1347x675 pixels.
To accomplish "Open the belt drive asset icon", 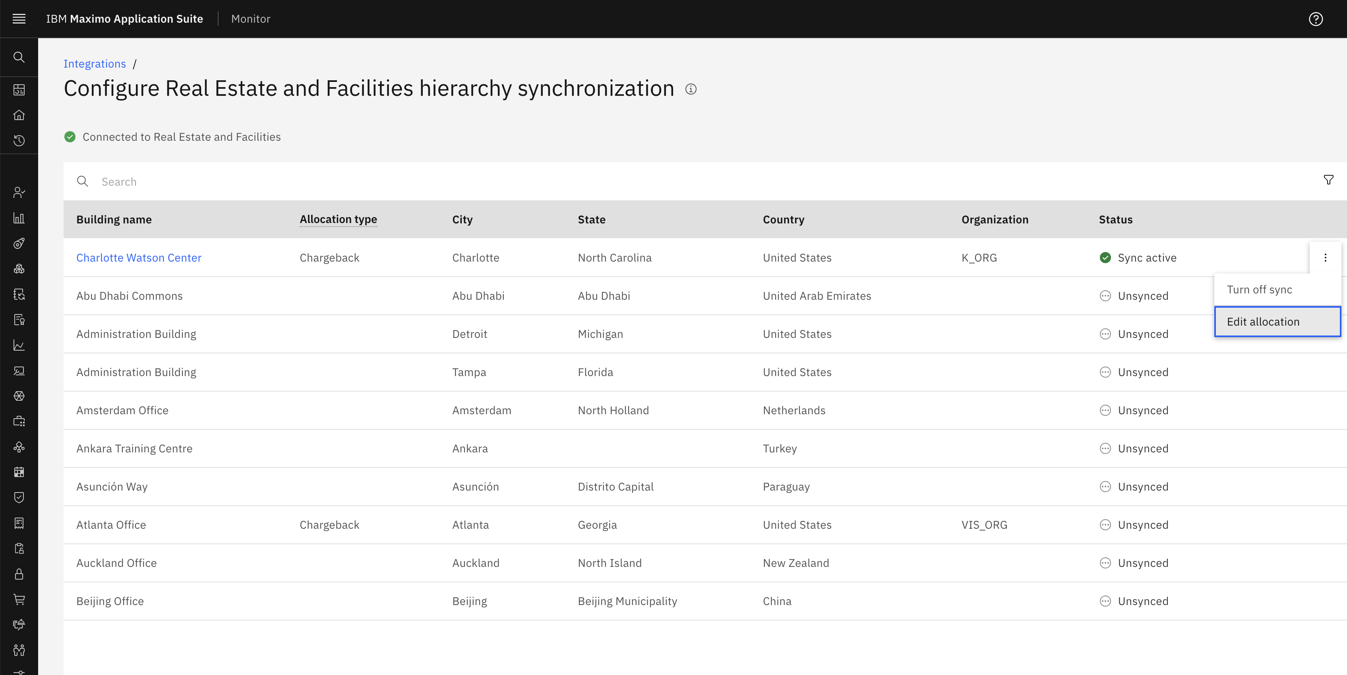I will 19,243.
